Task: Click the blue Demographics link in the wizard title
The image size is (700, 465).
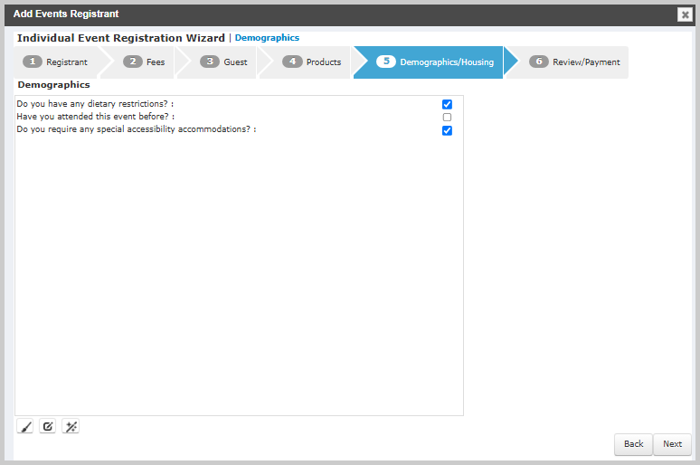Action: pos(267,38)
